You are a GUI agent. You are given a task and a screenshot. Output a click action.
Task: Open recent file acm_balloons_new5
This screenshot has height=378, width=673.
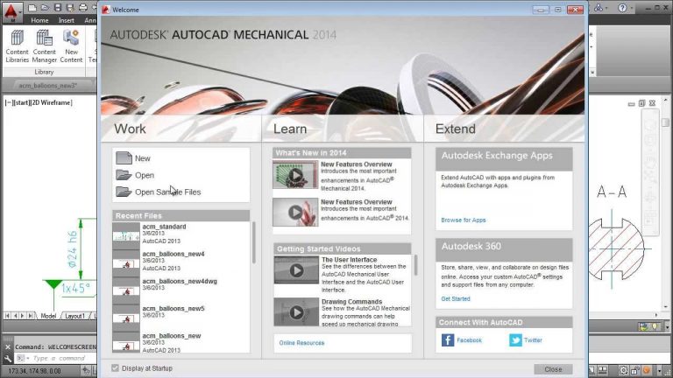pos(181,316)
